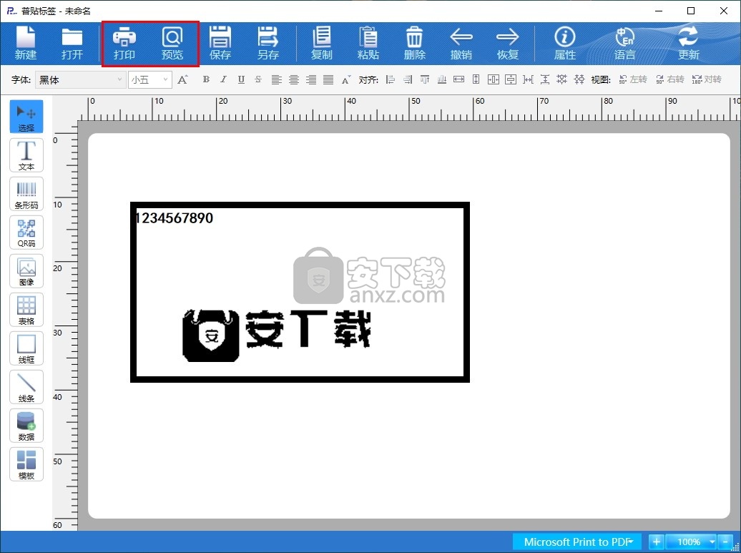Toggle strikethrough text formatting

[x=258, y=79]
